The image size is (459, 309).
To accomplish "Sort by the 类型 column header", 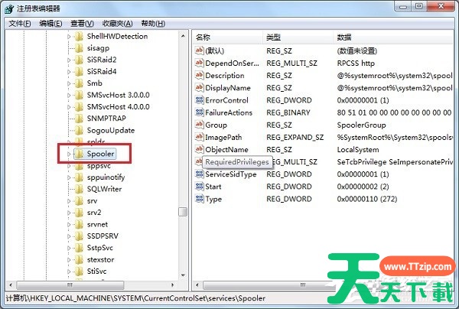I will pyautogui.click(x=298, y=37).
